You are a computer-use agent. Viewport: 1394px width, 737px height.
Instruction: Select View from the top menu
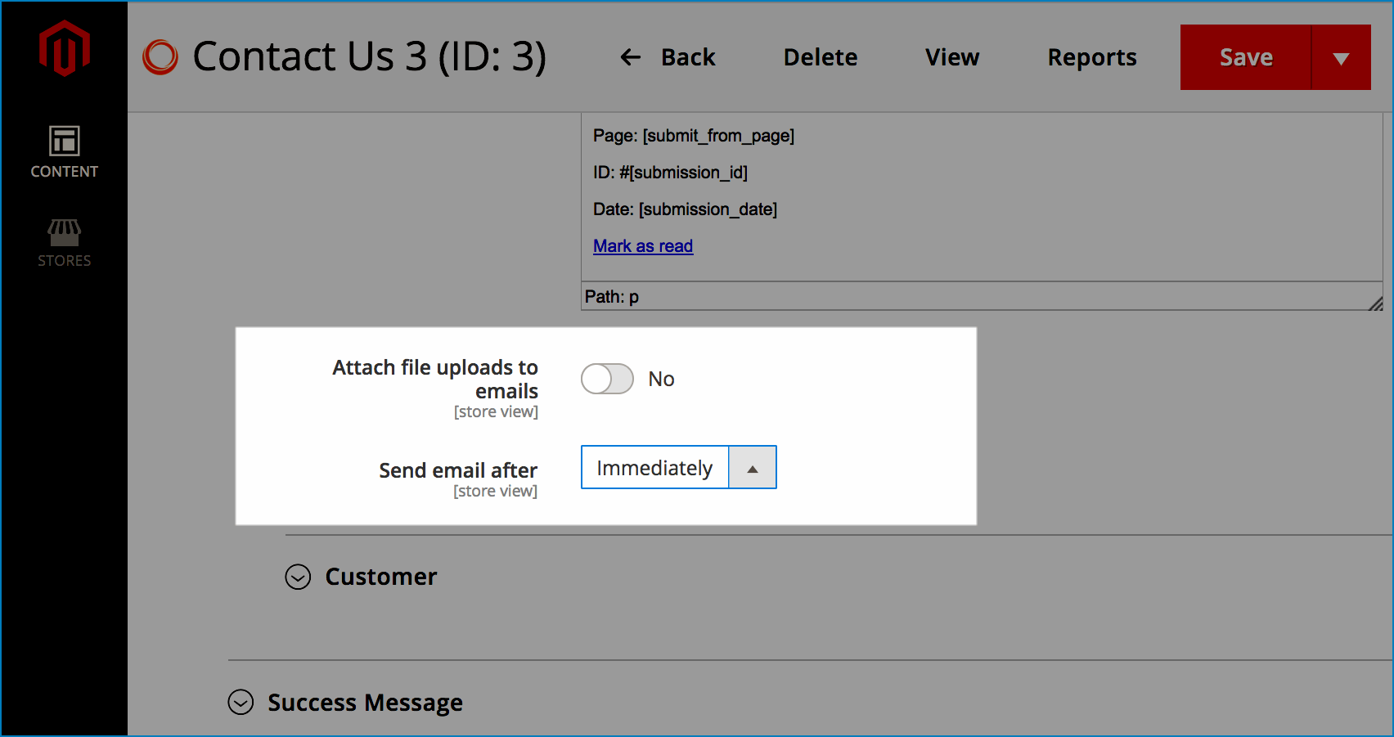(951, 57)
